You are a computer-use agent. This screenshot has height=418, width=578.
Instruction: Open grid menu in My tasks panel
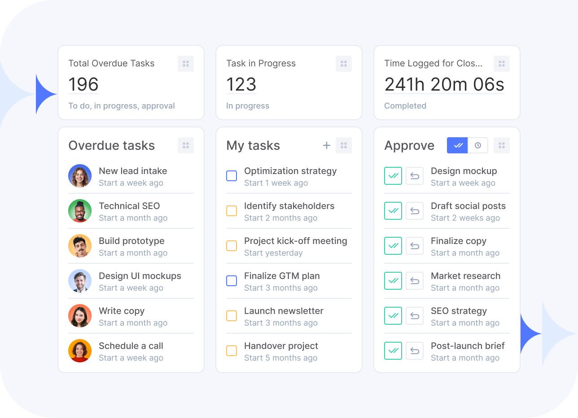(x=344, y=145)
